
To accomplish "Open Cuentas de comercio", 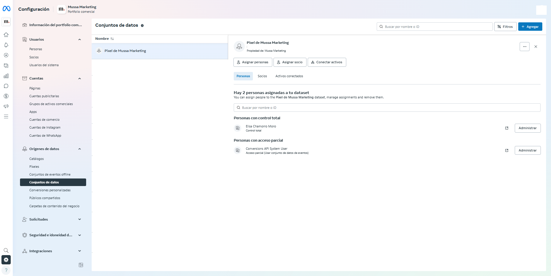I will point(44,120).
